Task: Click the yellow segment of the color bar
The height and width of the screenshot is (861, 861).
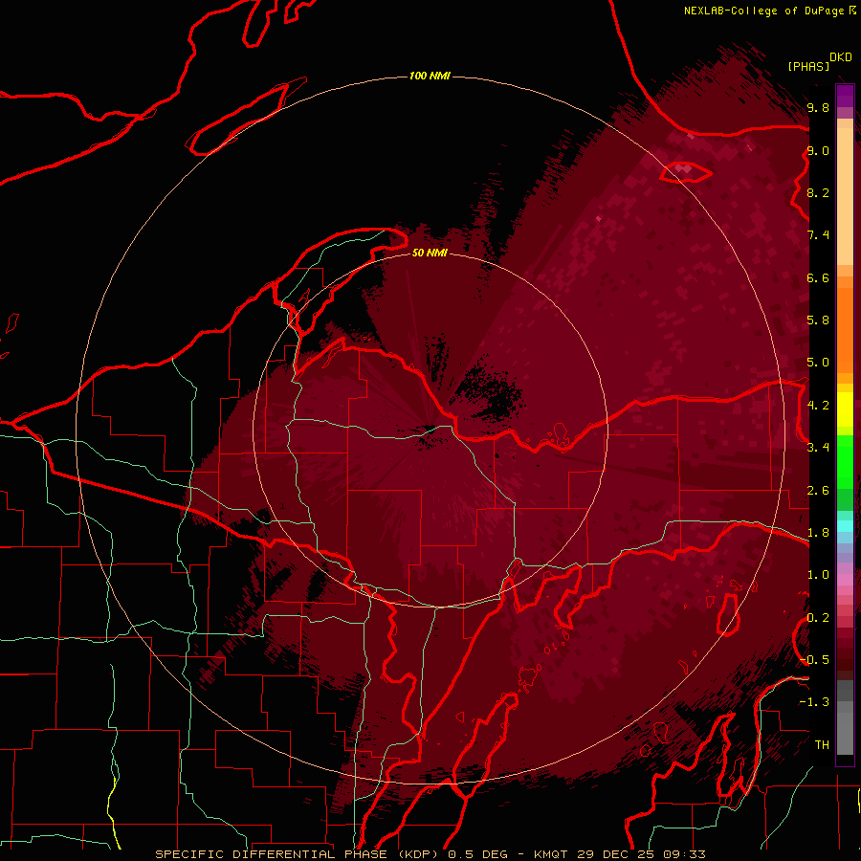Action: pos(845,409)
